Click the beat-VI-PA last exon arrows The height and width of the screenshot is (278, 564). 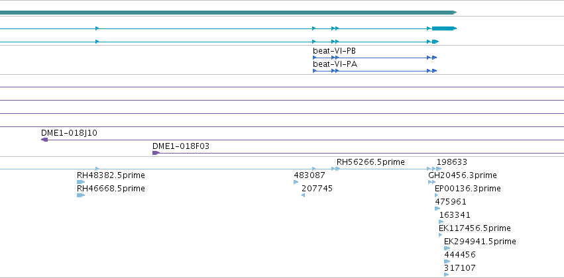pos(432,71)
